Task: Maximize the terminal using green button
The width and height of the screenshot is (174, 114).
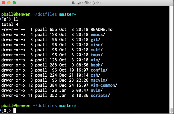Action: [x=14, y=3]
